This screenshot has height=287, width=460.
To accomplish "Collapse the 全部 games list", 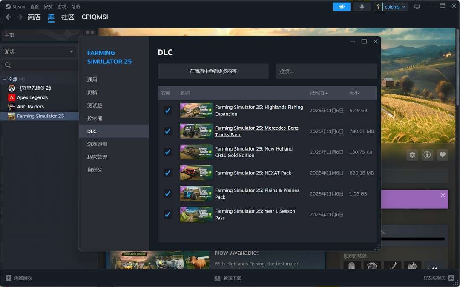I will (5, 80).
